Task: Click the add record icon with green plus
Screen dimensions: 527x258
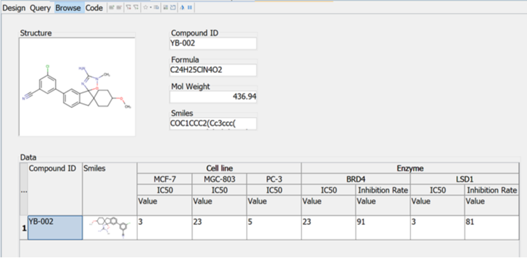Action: pyautogui.click(x=112, y=8)
